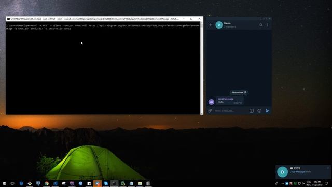The image size is (332, 187).
Task: Open the emoji picker in Telegram
Action: click(x=259, y=111)
